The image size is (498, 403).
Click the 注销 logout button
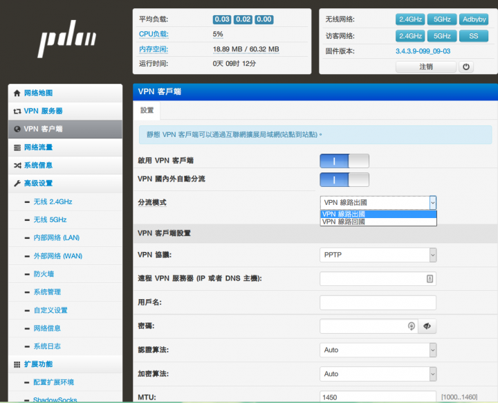(426, 66)
